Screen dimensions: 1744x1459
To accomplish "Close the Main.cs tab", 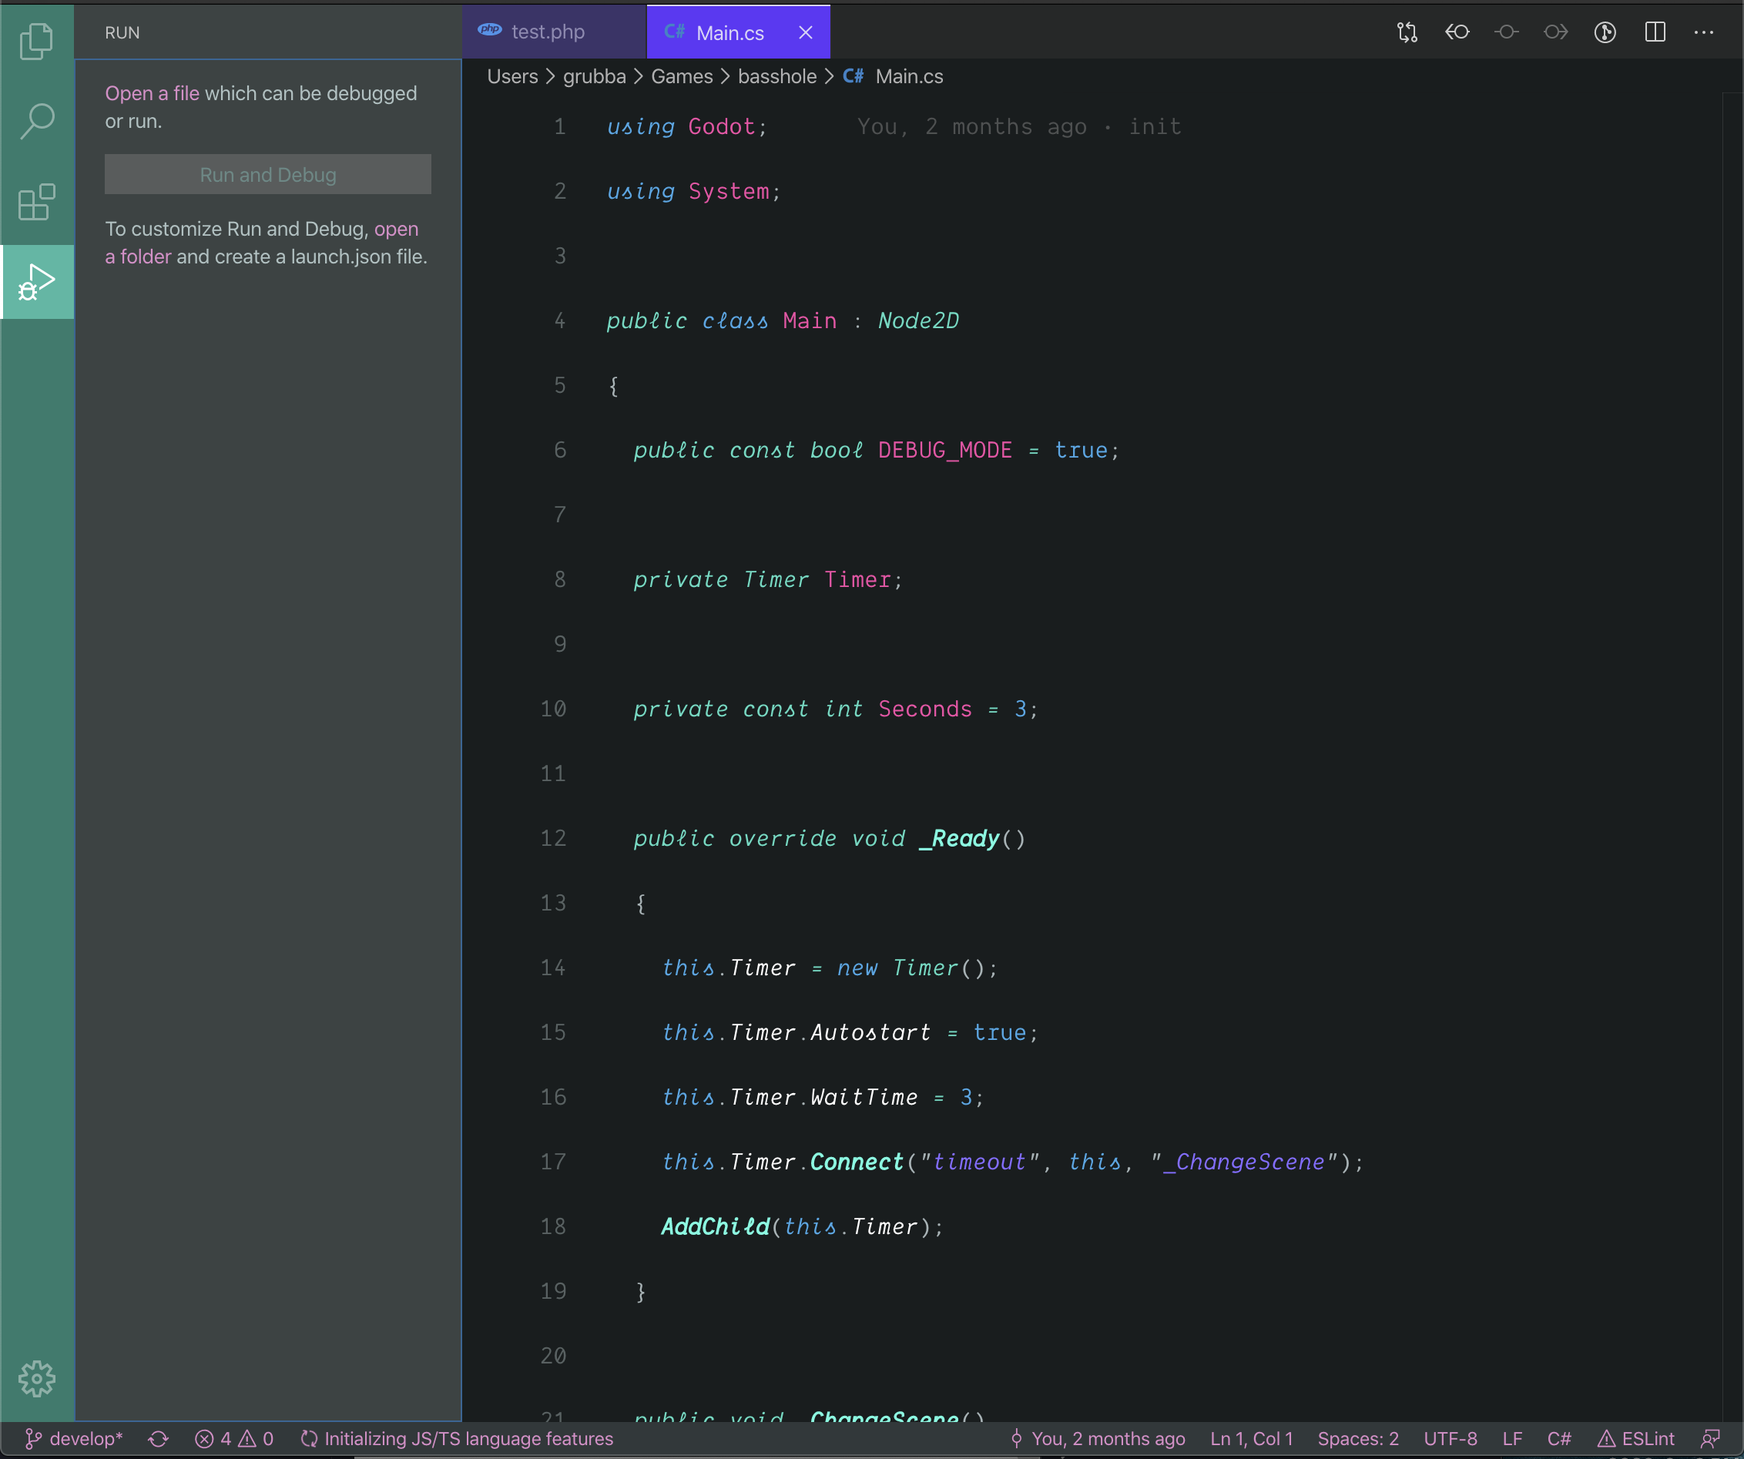I will (x=805, y=32).
